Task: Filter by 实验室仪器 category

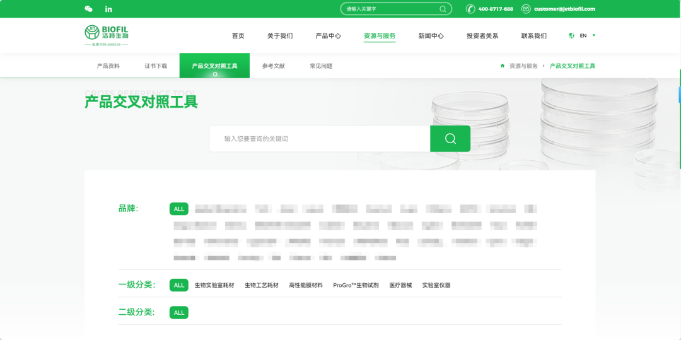Action: pos(436,285)
